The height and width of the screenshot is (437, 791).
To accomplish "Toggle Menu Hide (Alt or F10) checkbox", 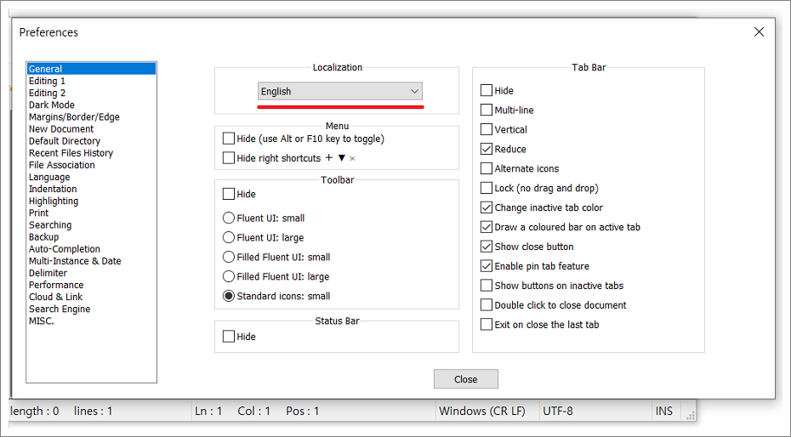I will click(229, 139).
